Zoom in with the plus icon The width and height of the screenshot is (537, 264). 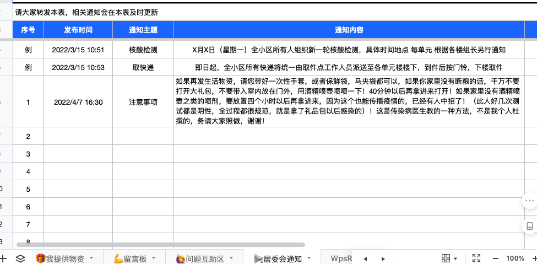(x=534, y=258)
